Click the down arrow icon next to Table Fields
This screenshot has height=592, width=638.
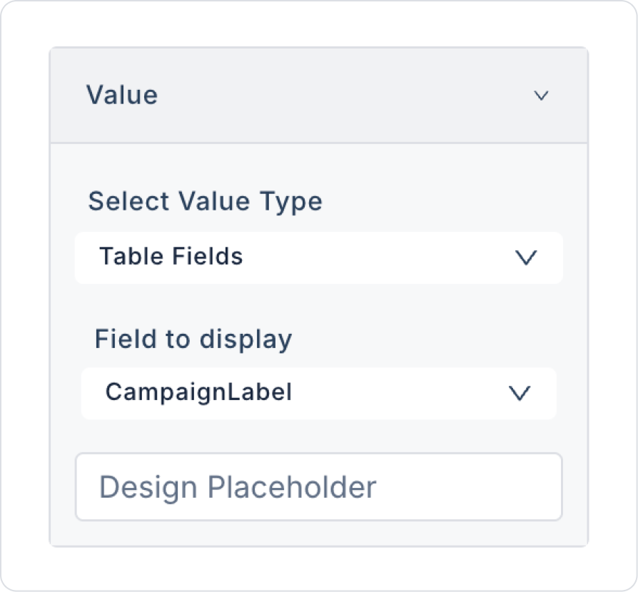526,257
